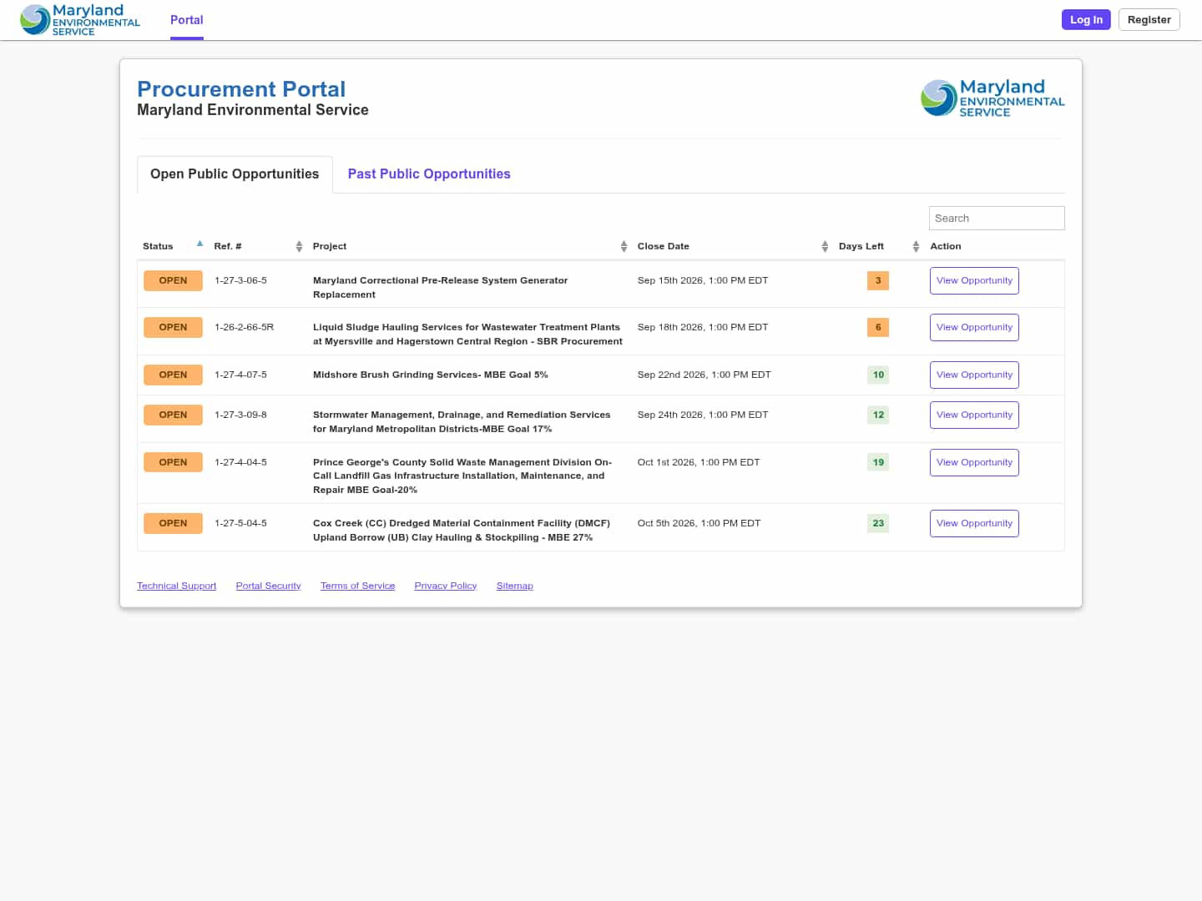
Task: Click the OPEN badge for ref 1-27-3-09-8
Action: [x=173, y=415]
